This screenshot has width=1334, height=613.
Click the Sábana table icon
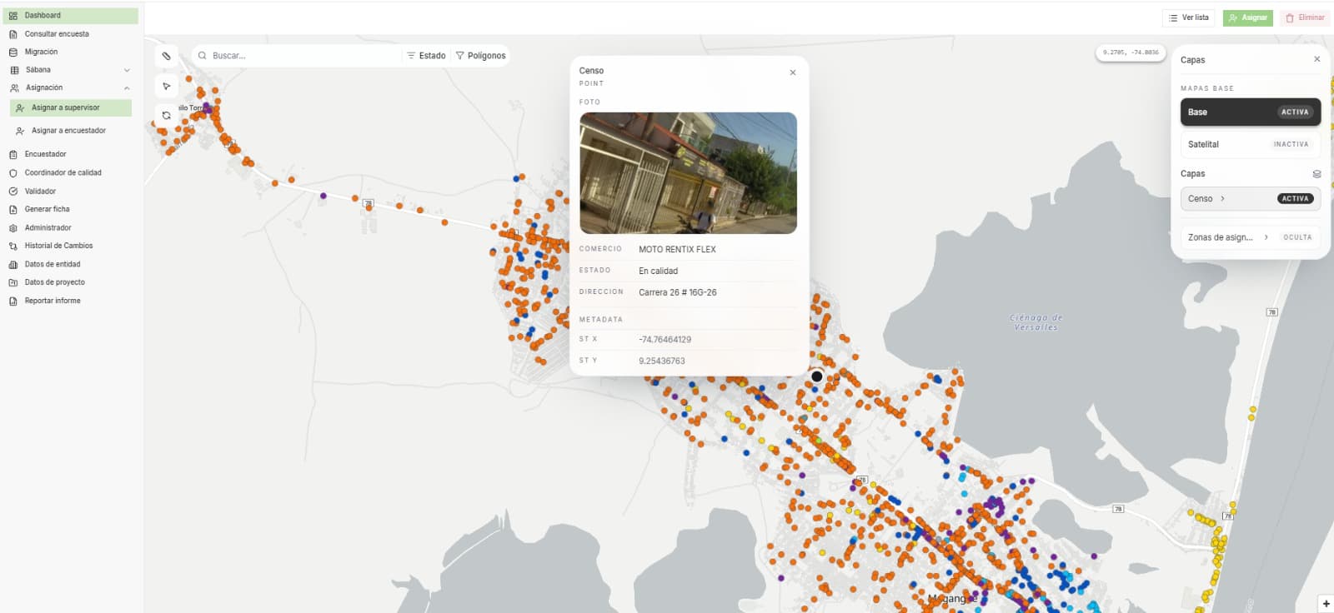pyautogui.click(x=14, y=70)
